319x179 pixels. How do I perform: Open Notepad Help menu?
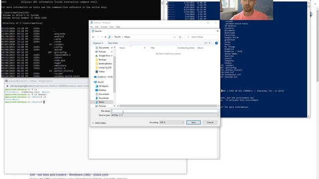118,27
